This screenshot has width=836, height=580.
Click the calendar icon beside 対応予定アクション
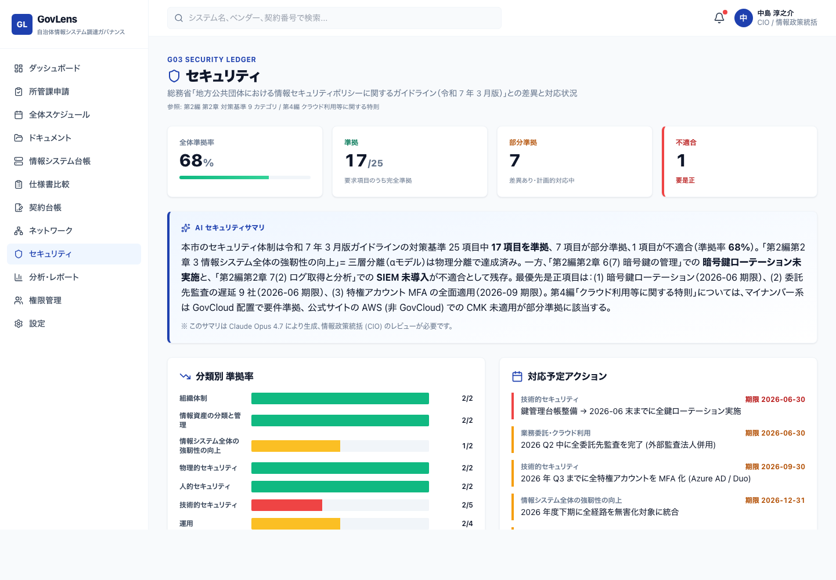tap(517, 376)
